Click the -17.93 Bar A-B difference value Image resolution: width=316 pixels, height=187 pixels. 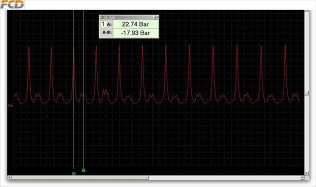pyautogui.click(x=135, y=33)
